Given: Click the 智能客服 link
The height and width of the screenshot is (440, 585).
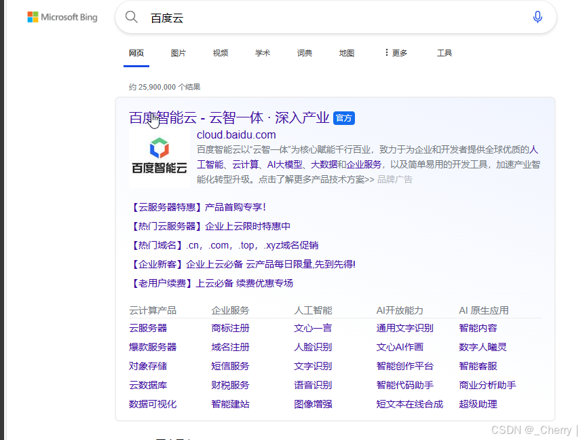Looking at the screenshot, I should (x=478, y=366).
